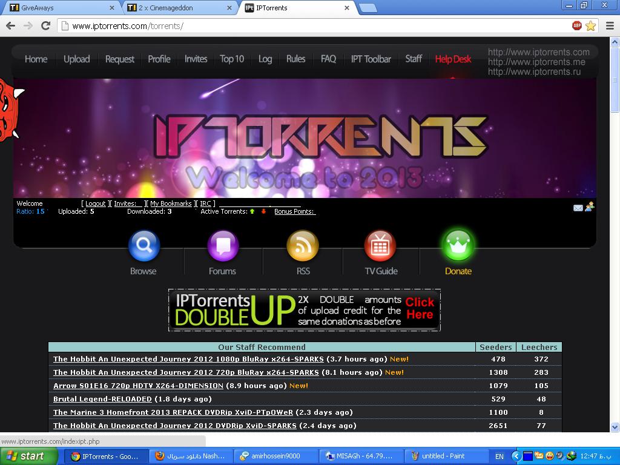This screenshot has width=620, height=465.
Task: Open The Marine 3 Homefront DVDRip torrent
Action: (173, 412)
